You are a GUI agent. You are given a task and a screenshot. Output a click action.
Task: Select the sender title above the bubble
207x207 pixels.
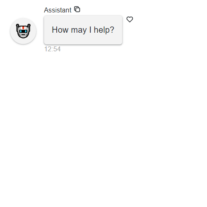pyautogui.click(x=58, y=10)
